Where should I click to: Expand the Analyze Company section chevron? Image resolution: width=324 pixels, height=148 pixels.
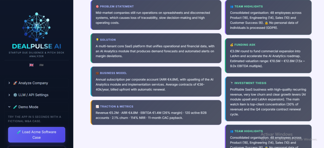click(x=9, y=83)
